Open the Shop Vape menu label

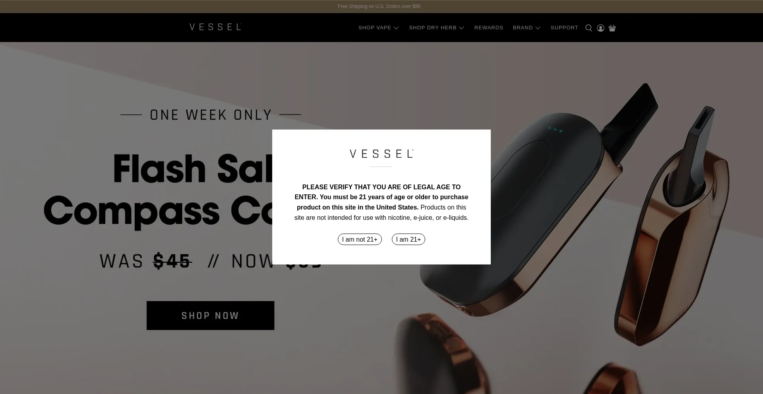375,28
